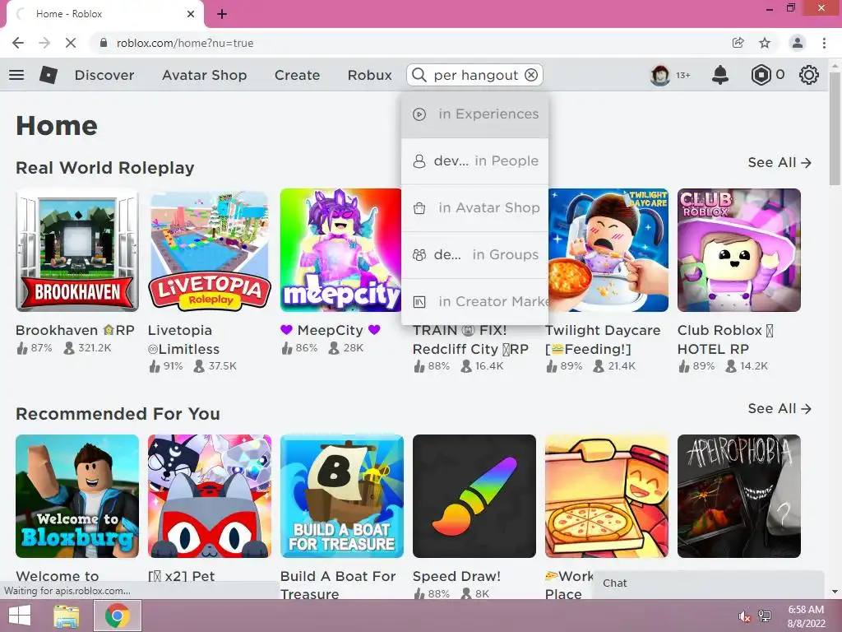Click the taskbar clock 6:58 AM
Viewport: 842px width, 632px height.
pos(806,610)
